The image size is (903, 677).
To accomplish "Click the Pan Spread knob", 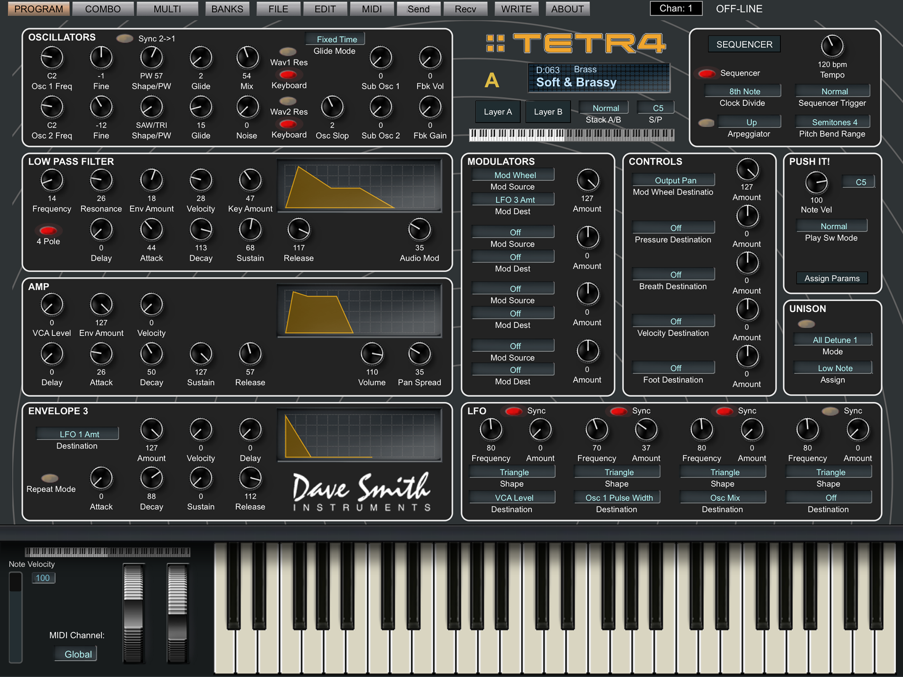I will [419, 354].
